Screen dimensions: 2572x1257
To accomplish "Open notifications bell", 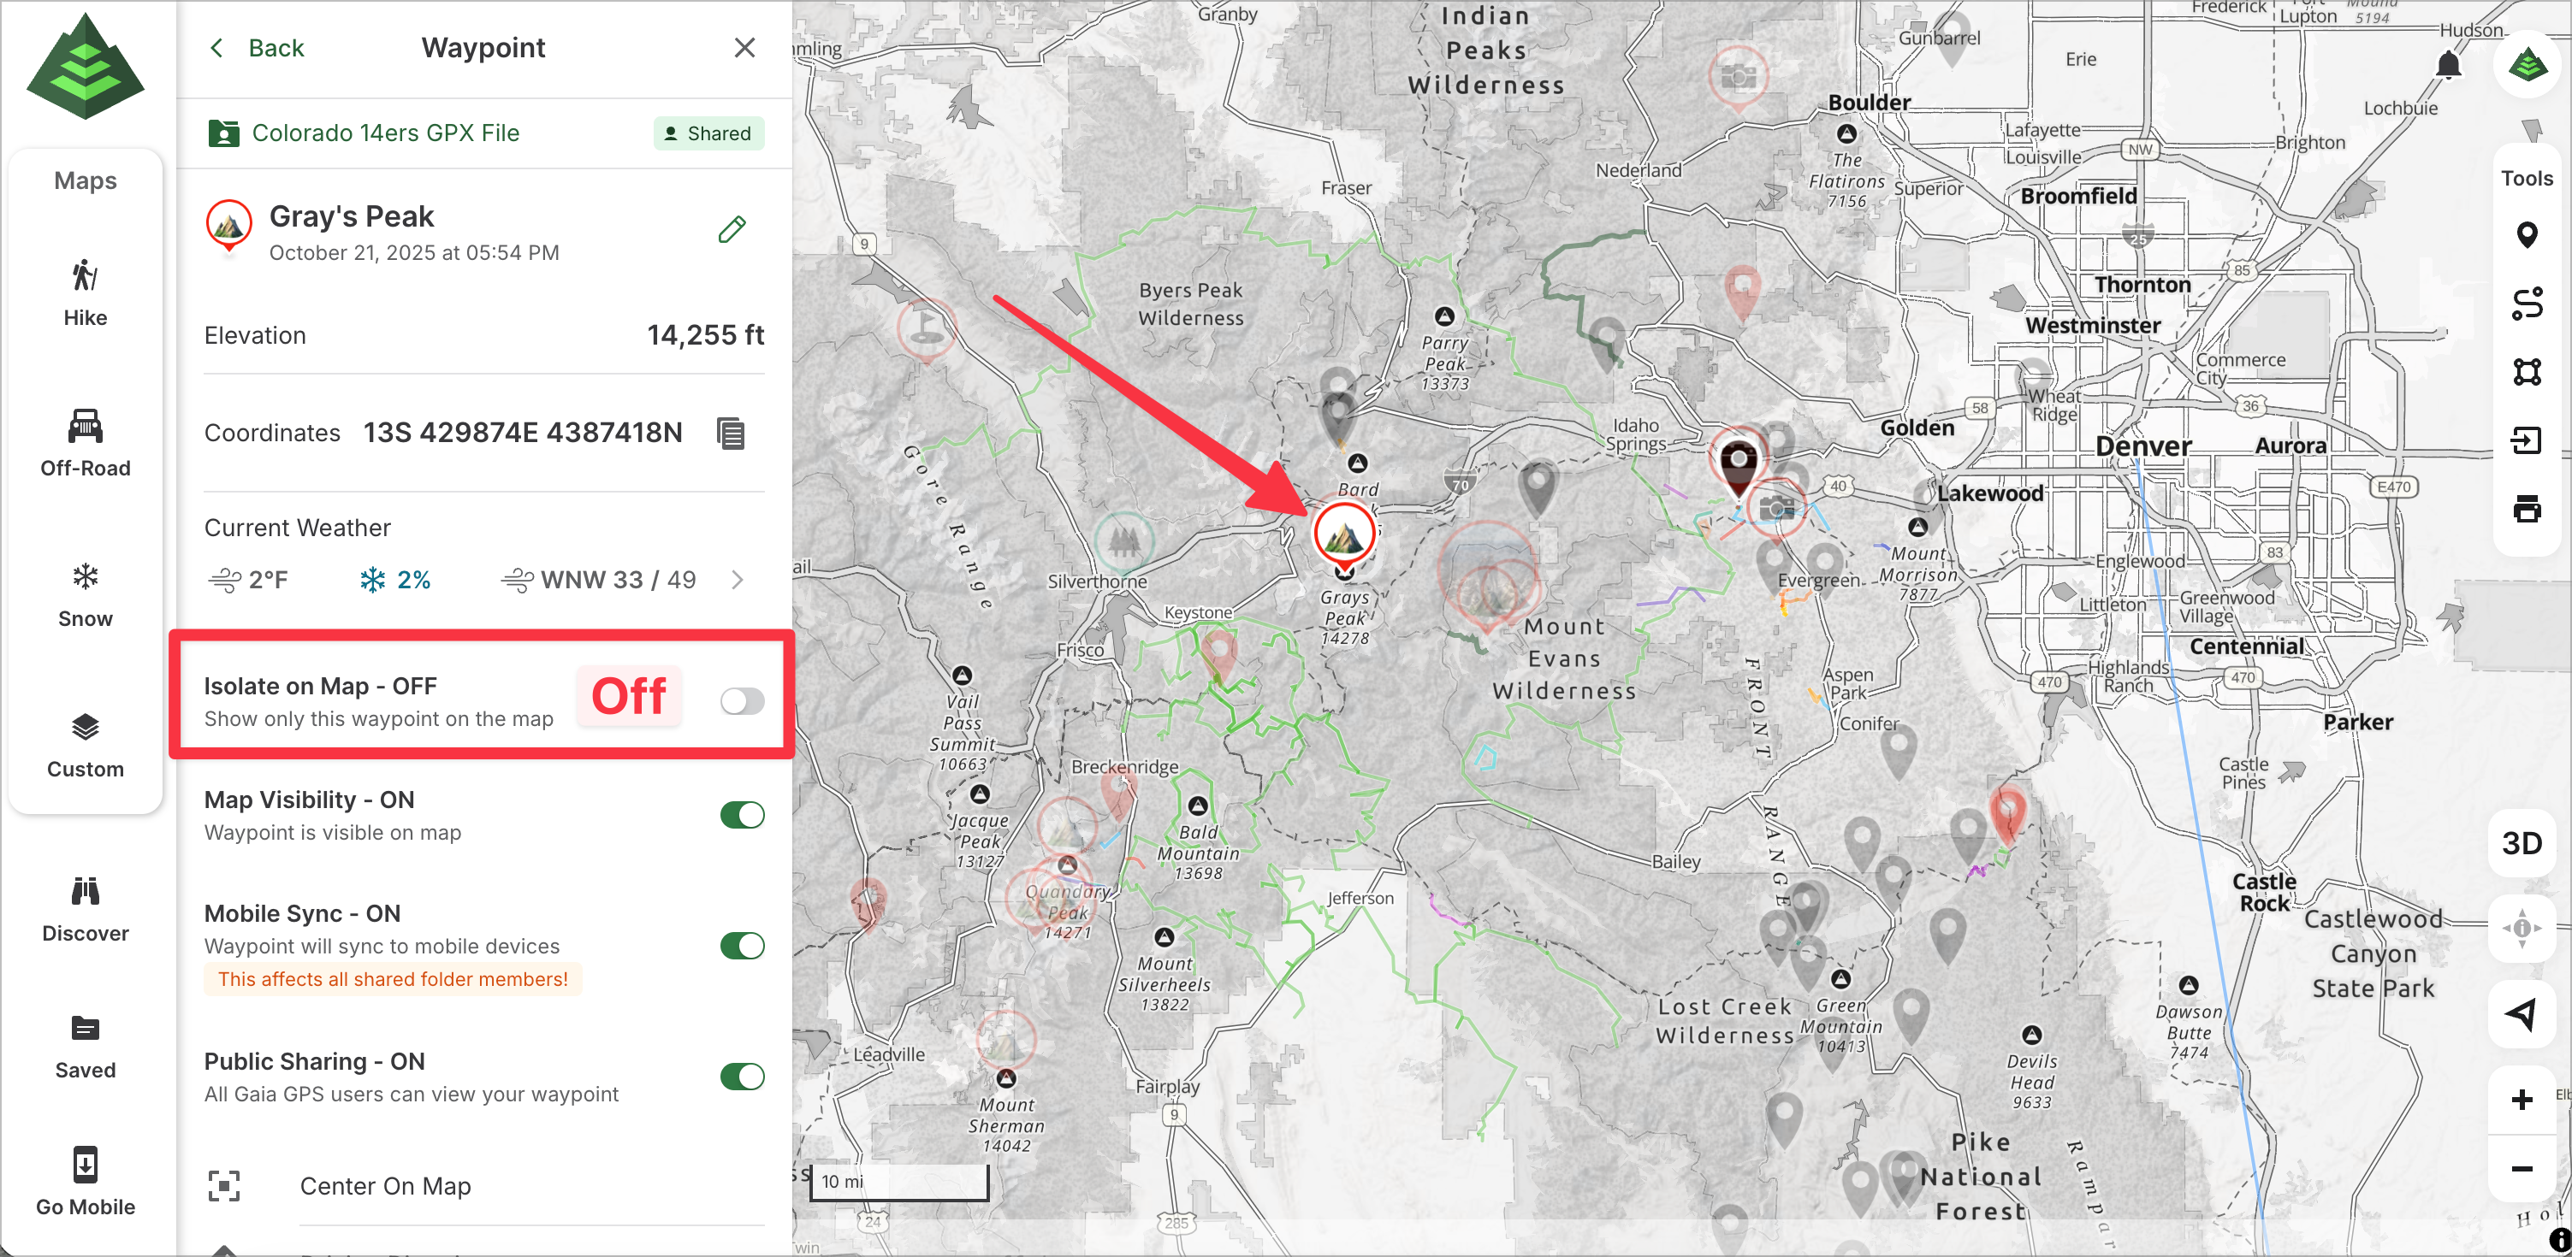I will pos(2447,66).
